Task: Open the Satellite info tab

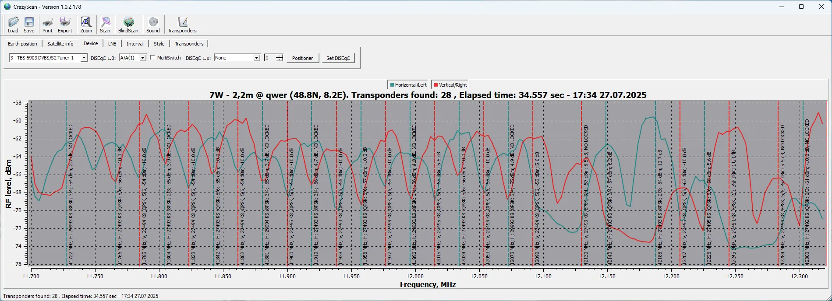Action: (x=60, y=44)
